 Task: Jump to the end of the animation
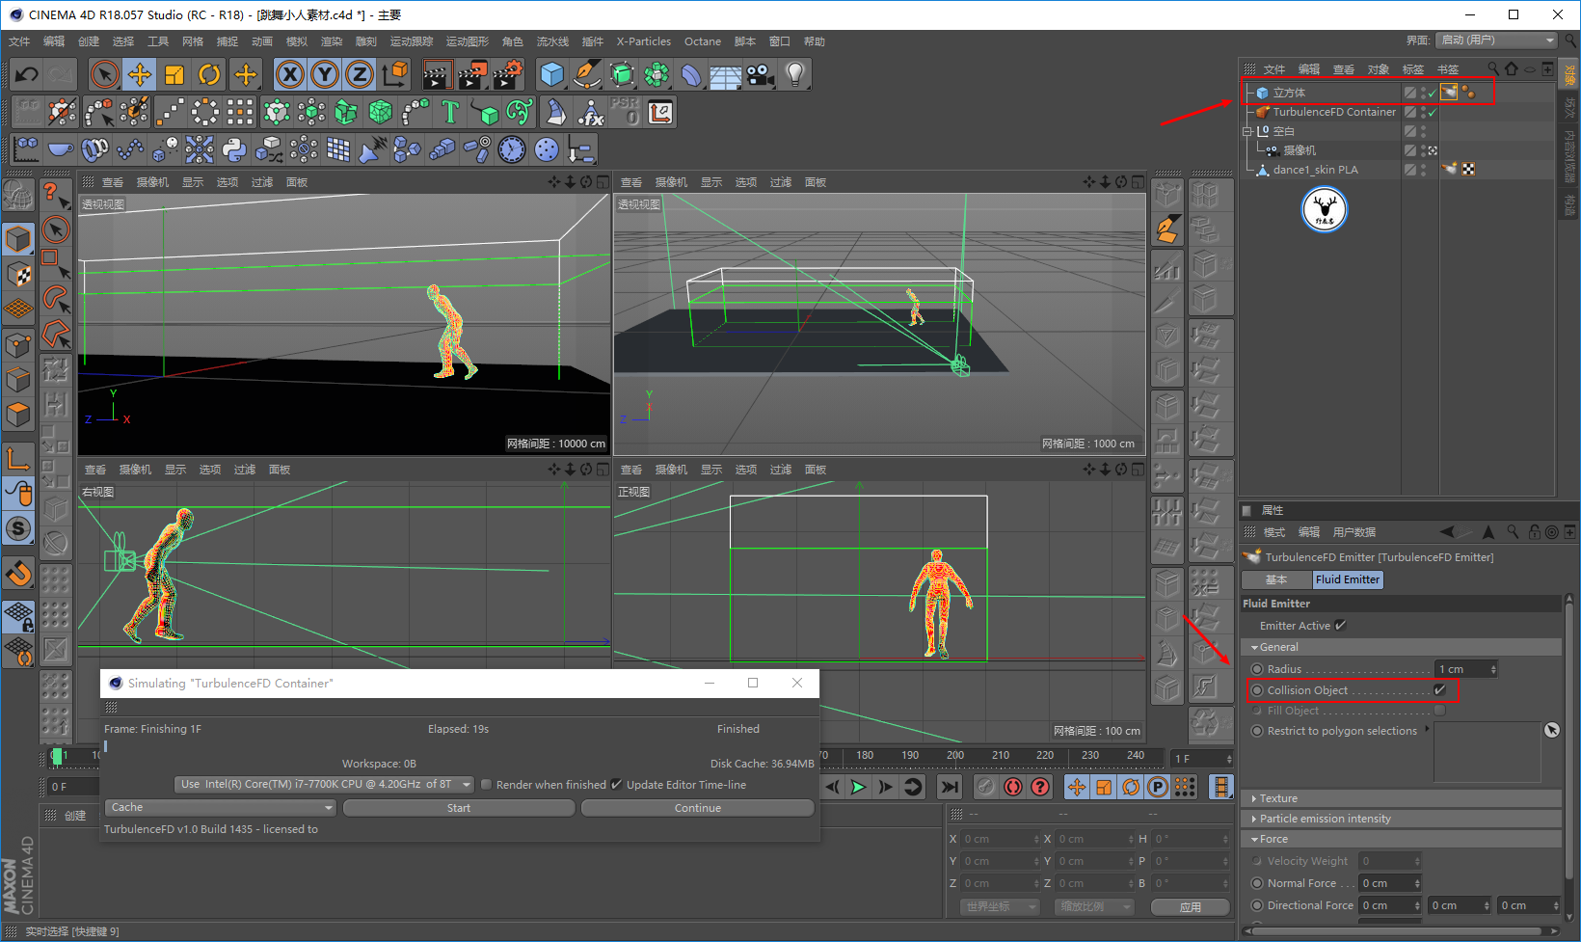(x=950, y=787)
